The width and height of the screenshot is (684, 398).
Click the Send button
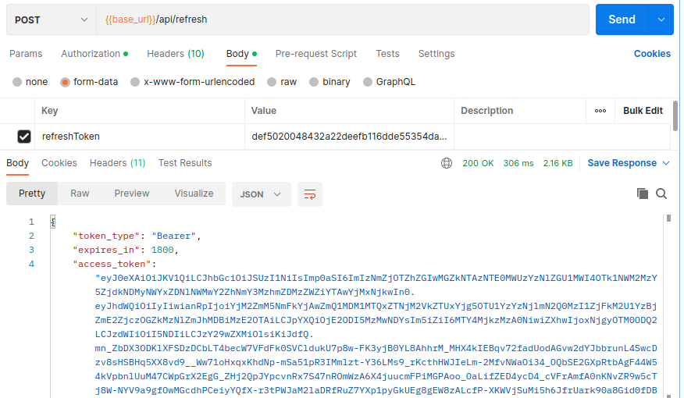tap(622, 20)
